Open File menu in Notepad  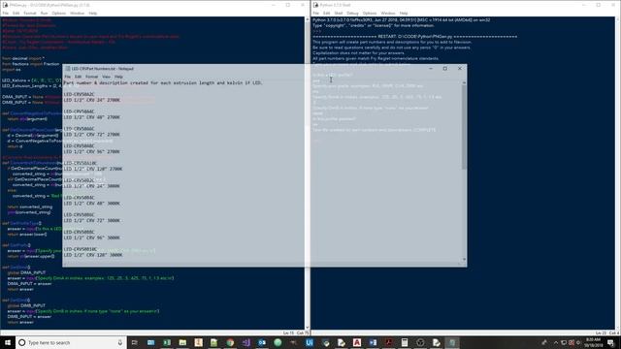pos(68,77)
